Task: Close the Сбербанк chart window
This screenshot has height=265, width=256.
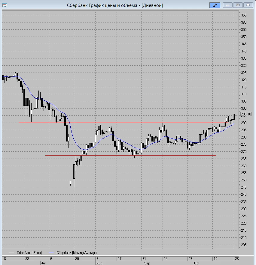Action: point(248,5)
